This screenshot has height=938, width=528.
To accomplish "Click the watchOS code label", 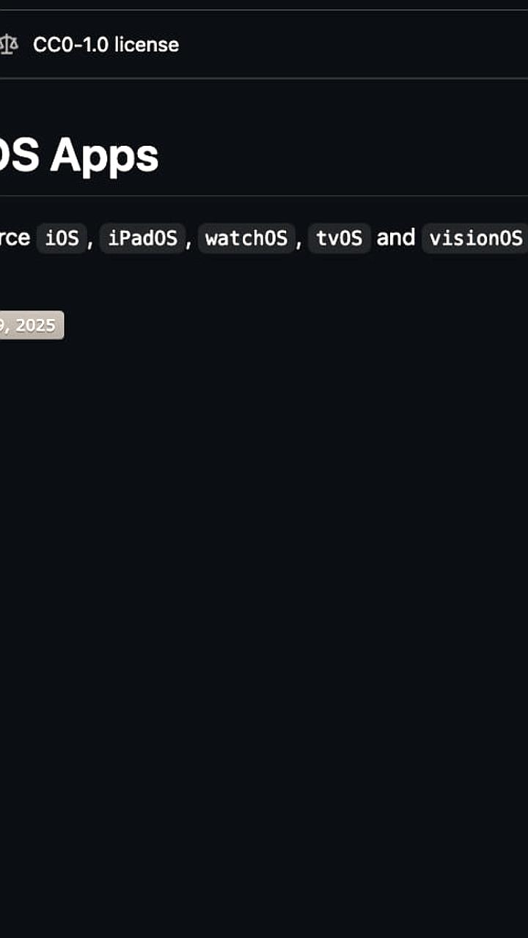I will pos(246,238).
